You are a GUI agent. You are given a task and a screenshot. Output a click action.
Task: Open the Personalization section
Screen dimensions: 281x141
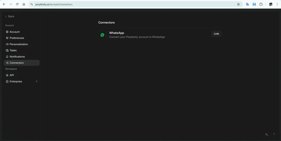(21, 44)
